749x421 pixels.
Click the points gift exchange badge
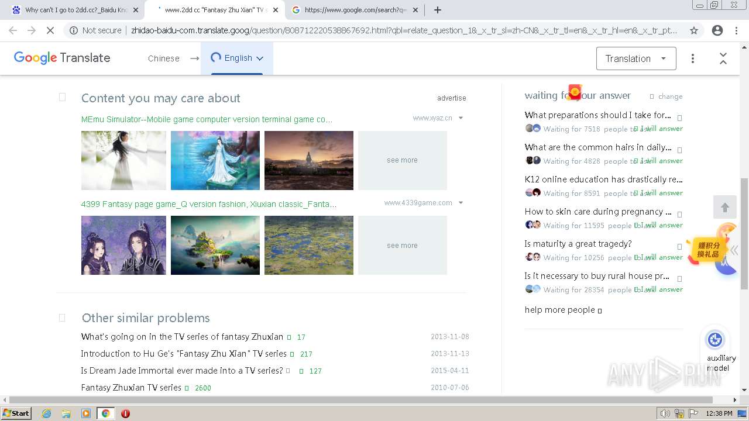[x=708, y=250]
